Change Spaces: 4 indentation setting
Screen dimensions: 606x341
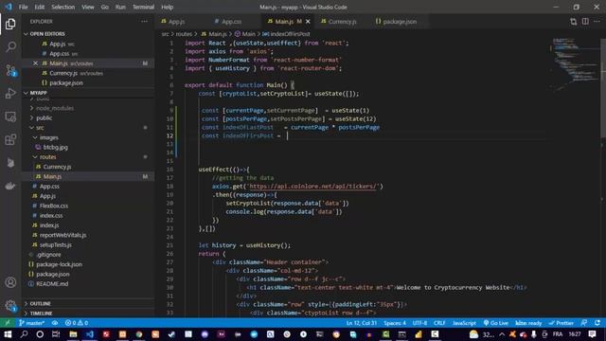395,323
